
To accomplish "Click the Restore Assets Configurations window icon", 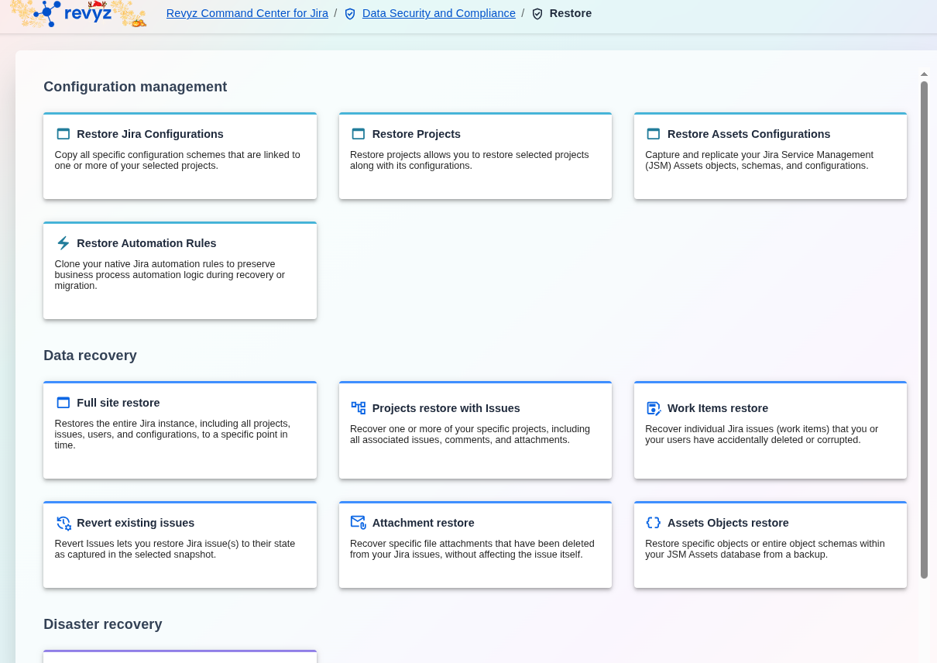I will click(654, 134).
